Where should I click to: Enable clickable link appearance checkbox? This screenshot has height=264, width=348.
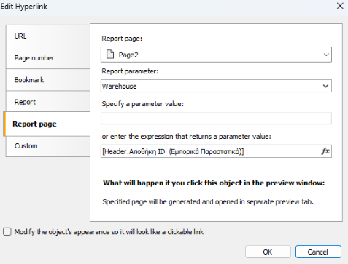[x=7, y=232]
